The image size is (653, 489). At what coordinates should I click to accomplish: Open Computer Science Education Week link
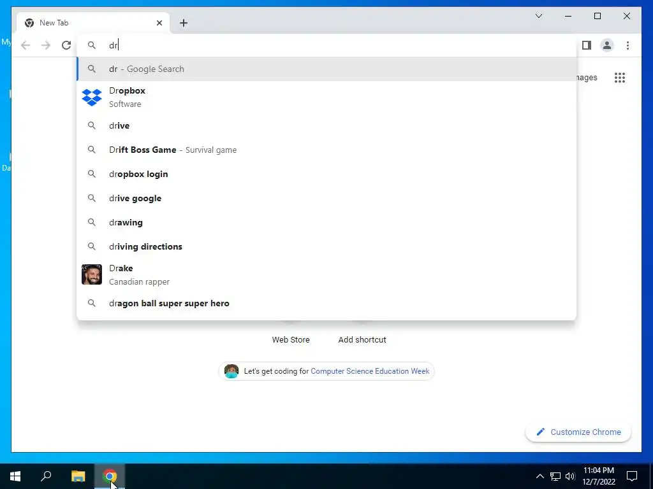tap(370, 371)
